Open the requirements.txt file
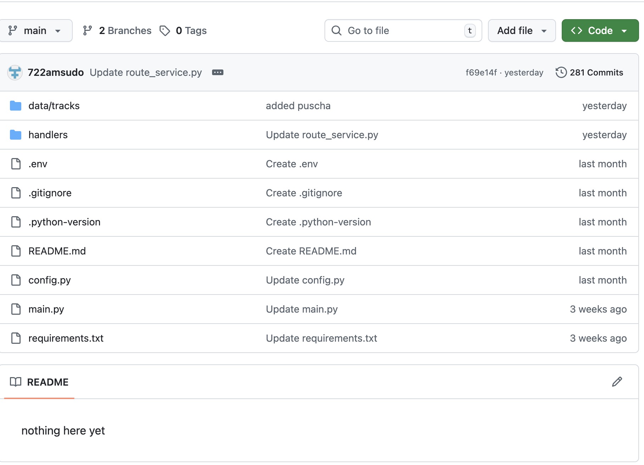The height and width of the screenshot is (465, 644). click(x=66, y=338)
